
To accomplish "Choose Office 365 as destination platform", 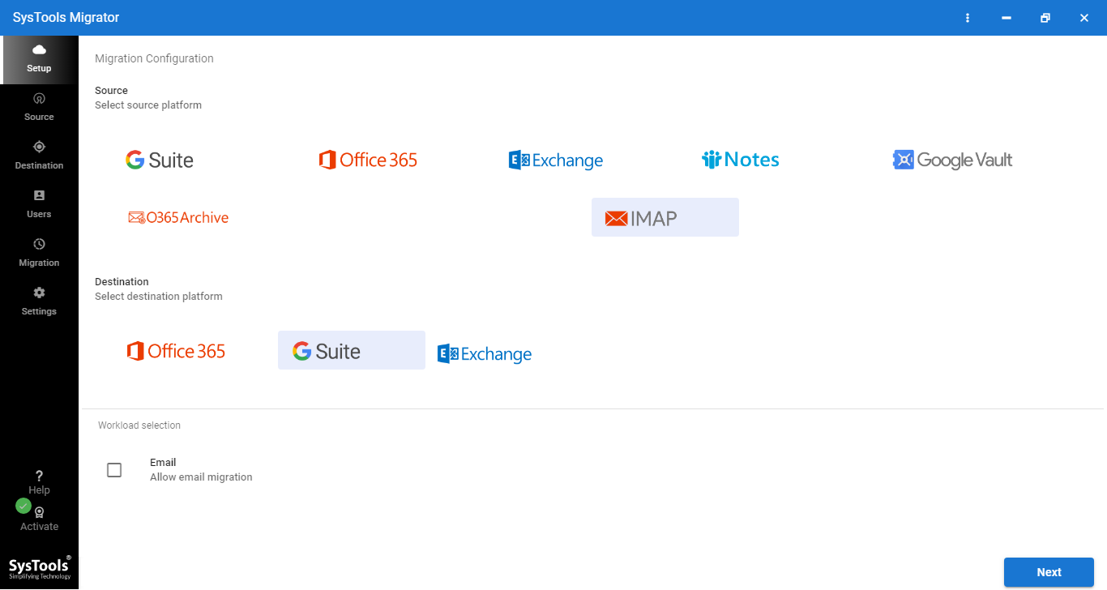I will 176,351.
